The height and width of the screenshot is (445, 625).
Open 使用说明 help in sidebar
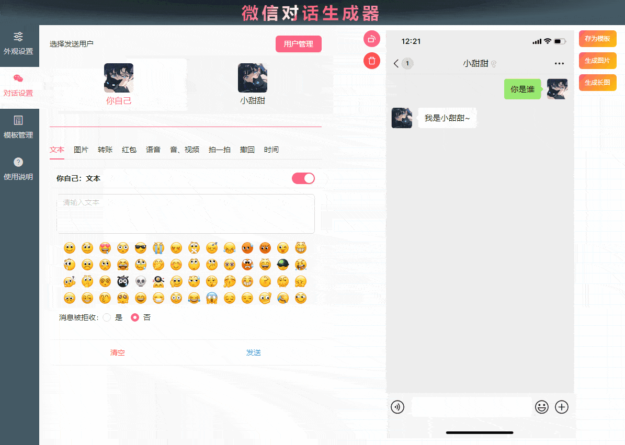pyautogui.click(x=18, y=169)
